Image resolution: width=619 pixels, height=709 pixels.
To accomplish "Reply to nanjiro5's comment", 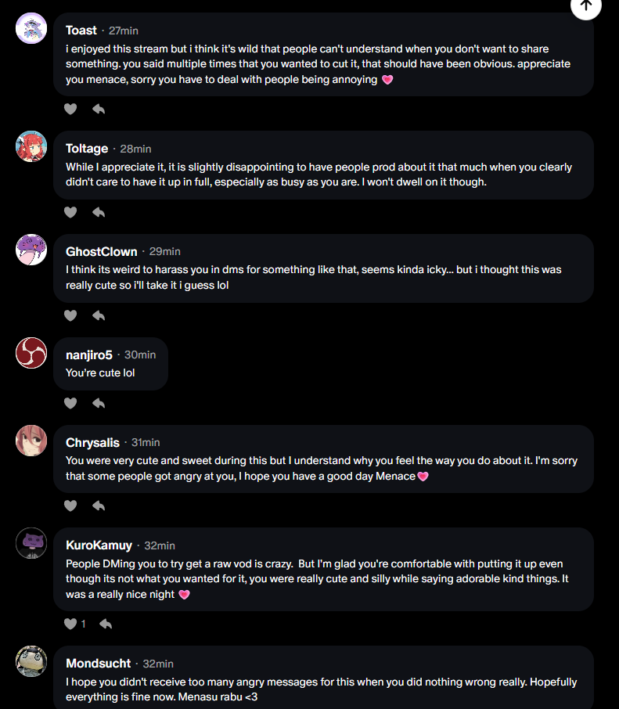I will (99, 403).
